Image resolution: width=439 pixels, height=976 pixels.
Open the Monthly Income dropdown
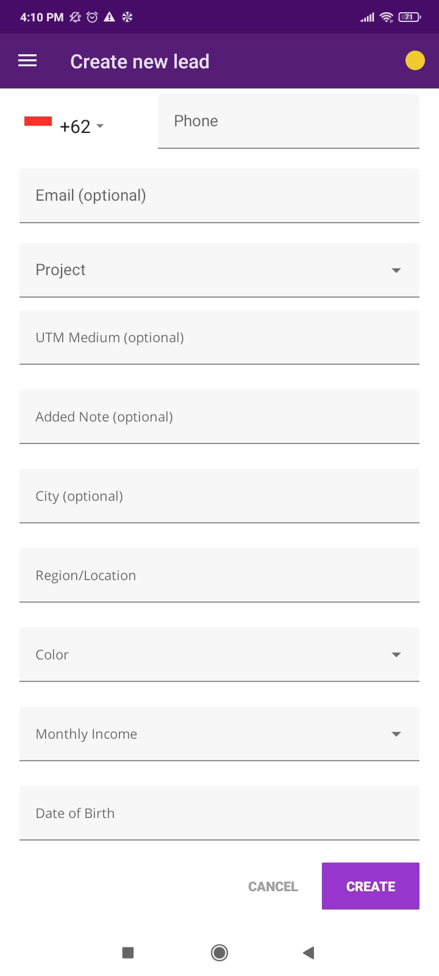pyautogui.click(x=220, y=734)
